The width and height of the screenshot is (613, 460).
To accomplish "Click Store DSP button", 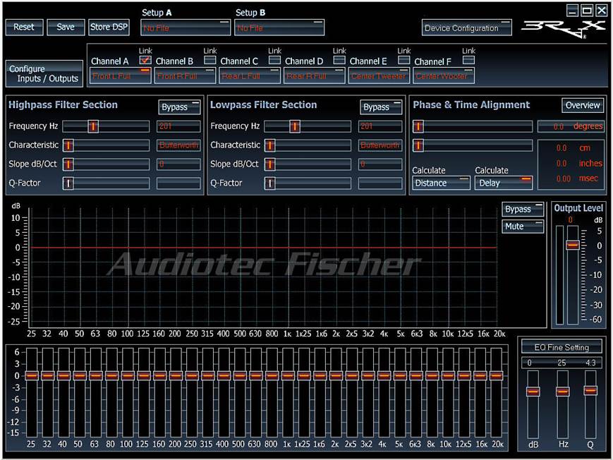I will (109, 28).
